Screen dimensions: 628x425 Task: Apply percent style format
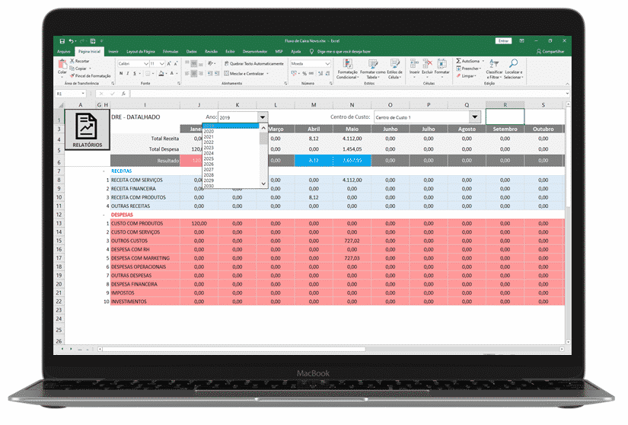[304, 73]
